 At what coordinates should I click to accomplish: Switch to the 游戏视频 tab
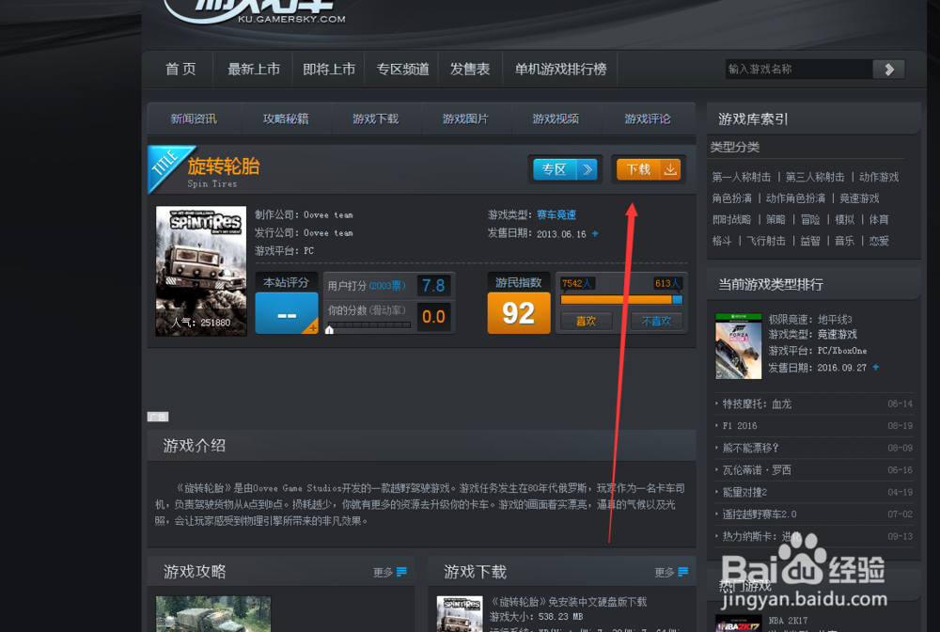click(556, 118)
